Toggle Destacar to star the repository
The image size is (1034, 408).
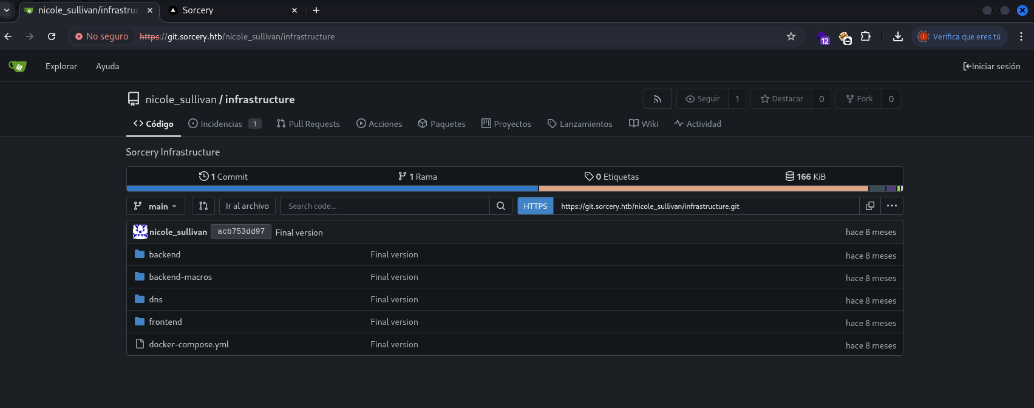pyautogui.click(x=781, y=99)
